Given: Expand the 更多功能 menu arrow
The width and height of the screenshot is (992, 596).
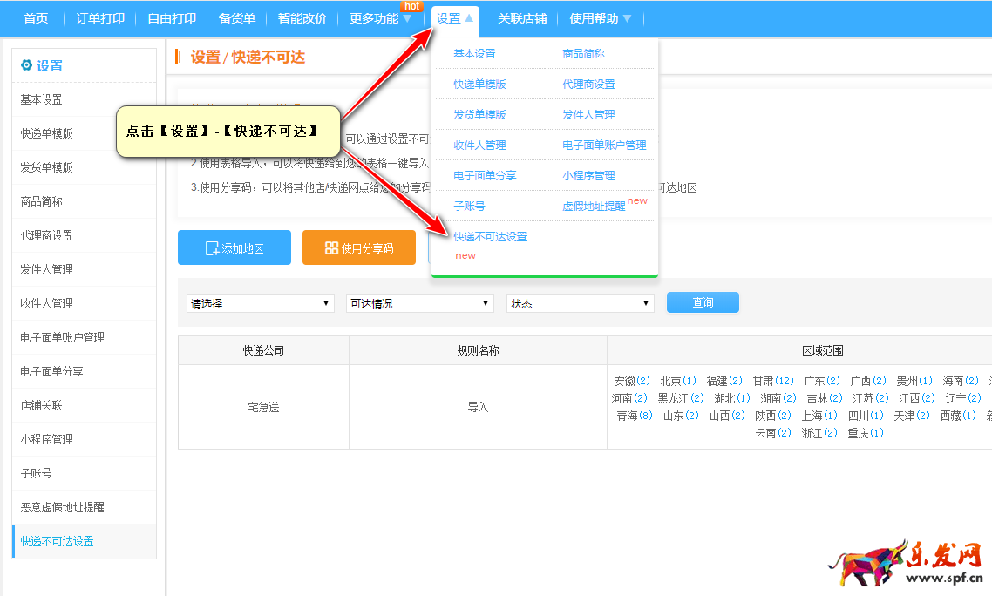Looking at the screenshot, I should pos(407,19).
